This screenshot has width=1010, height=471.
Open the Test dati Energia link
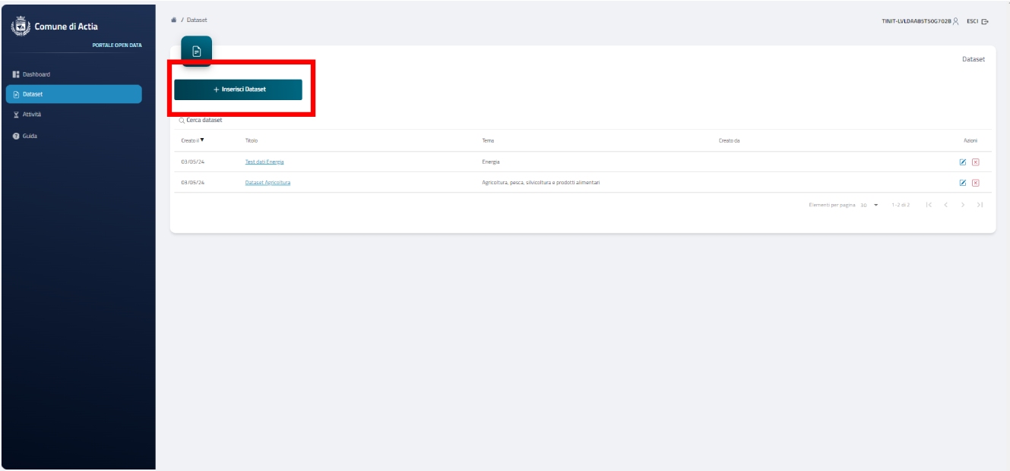tap(264, 162)
